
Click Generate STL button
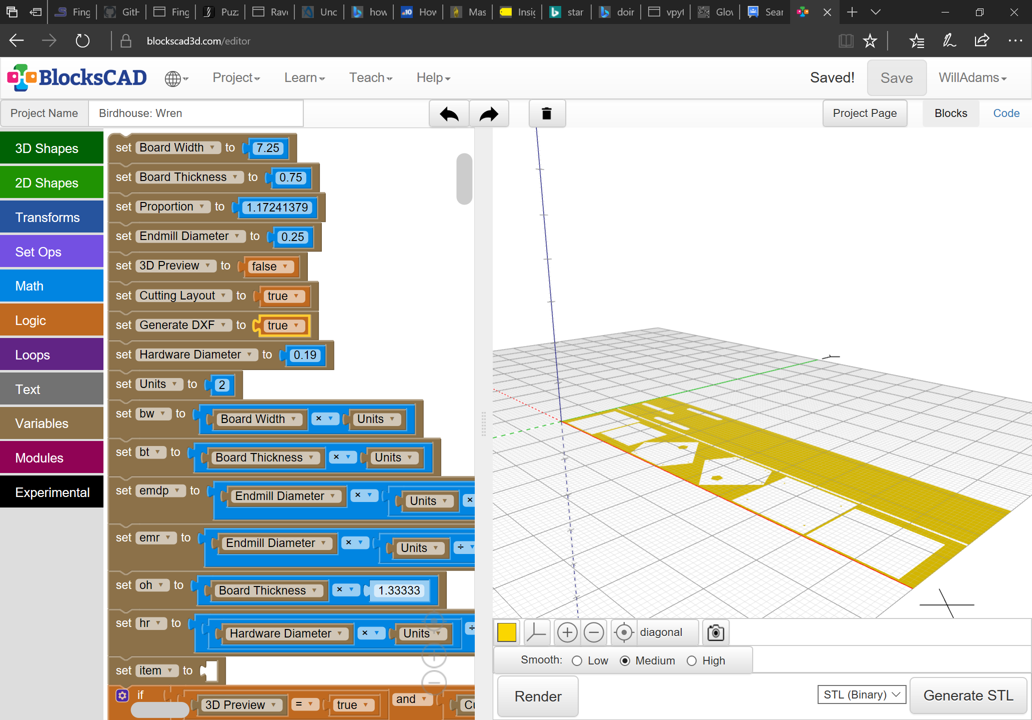pyautogui.click(x=968, y=695)
